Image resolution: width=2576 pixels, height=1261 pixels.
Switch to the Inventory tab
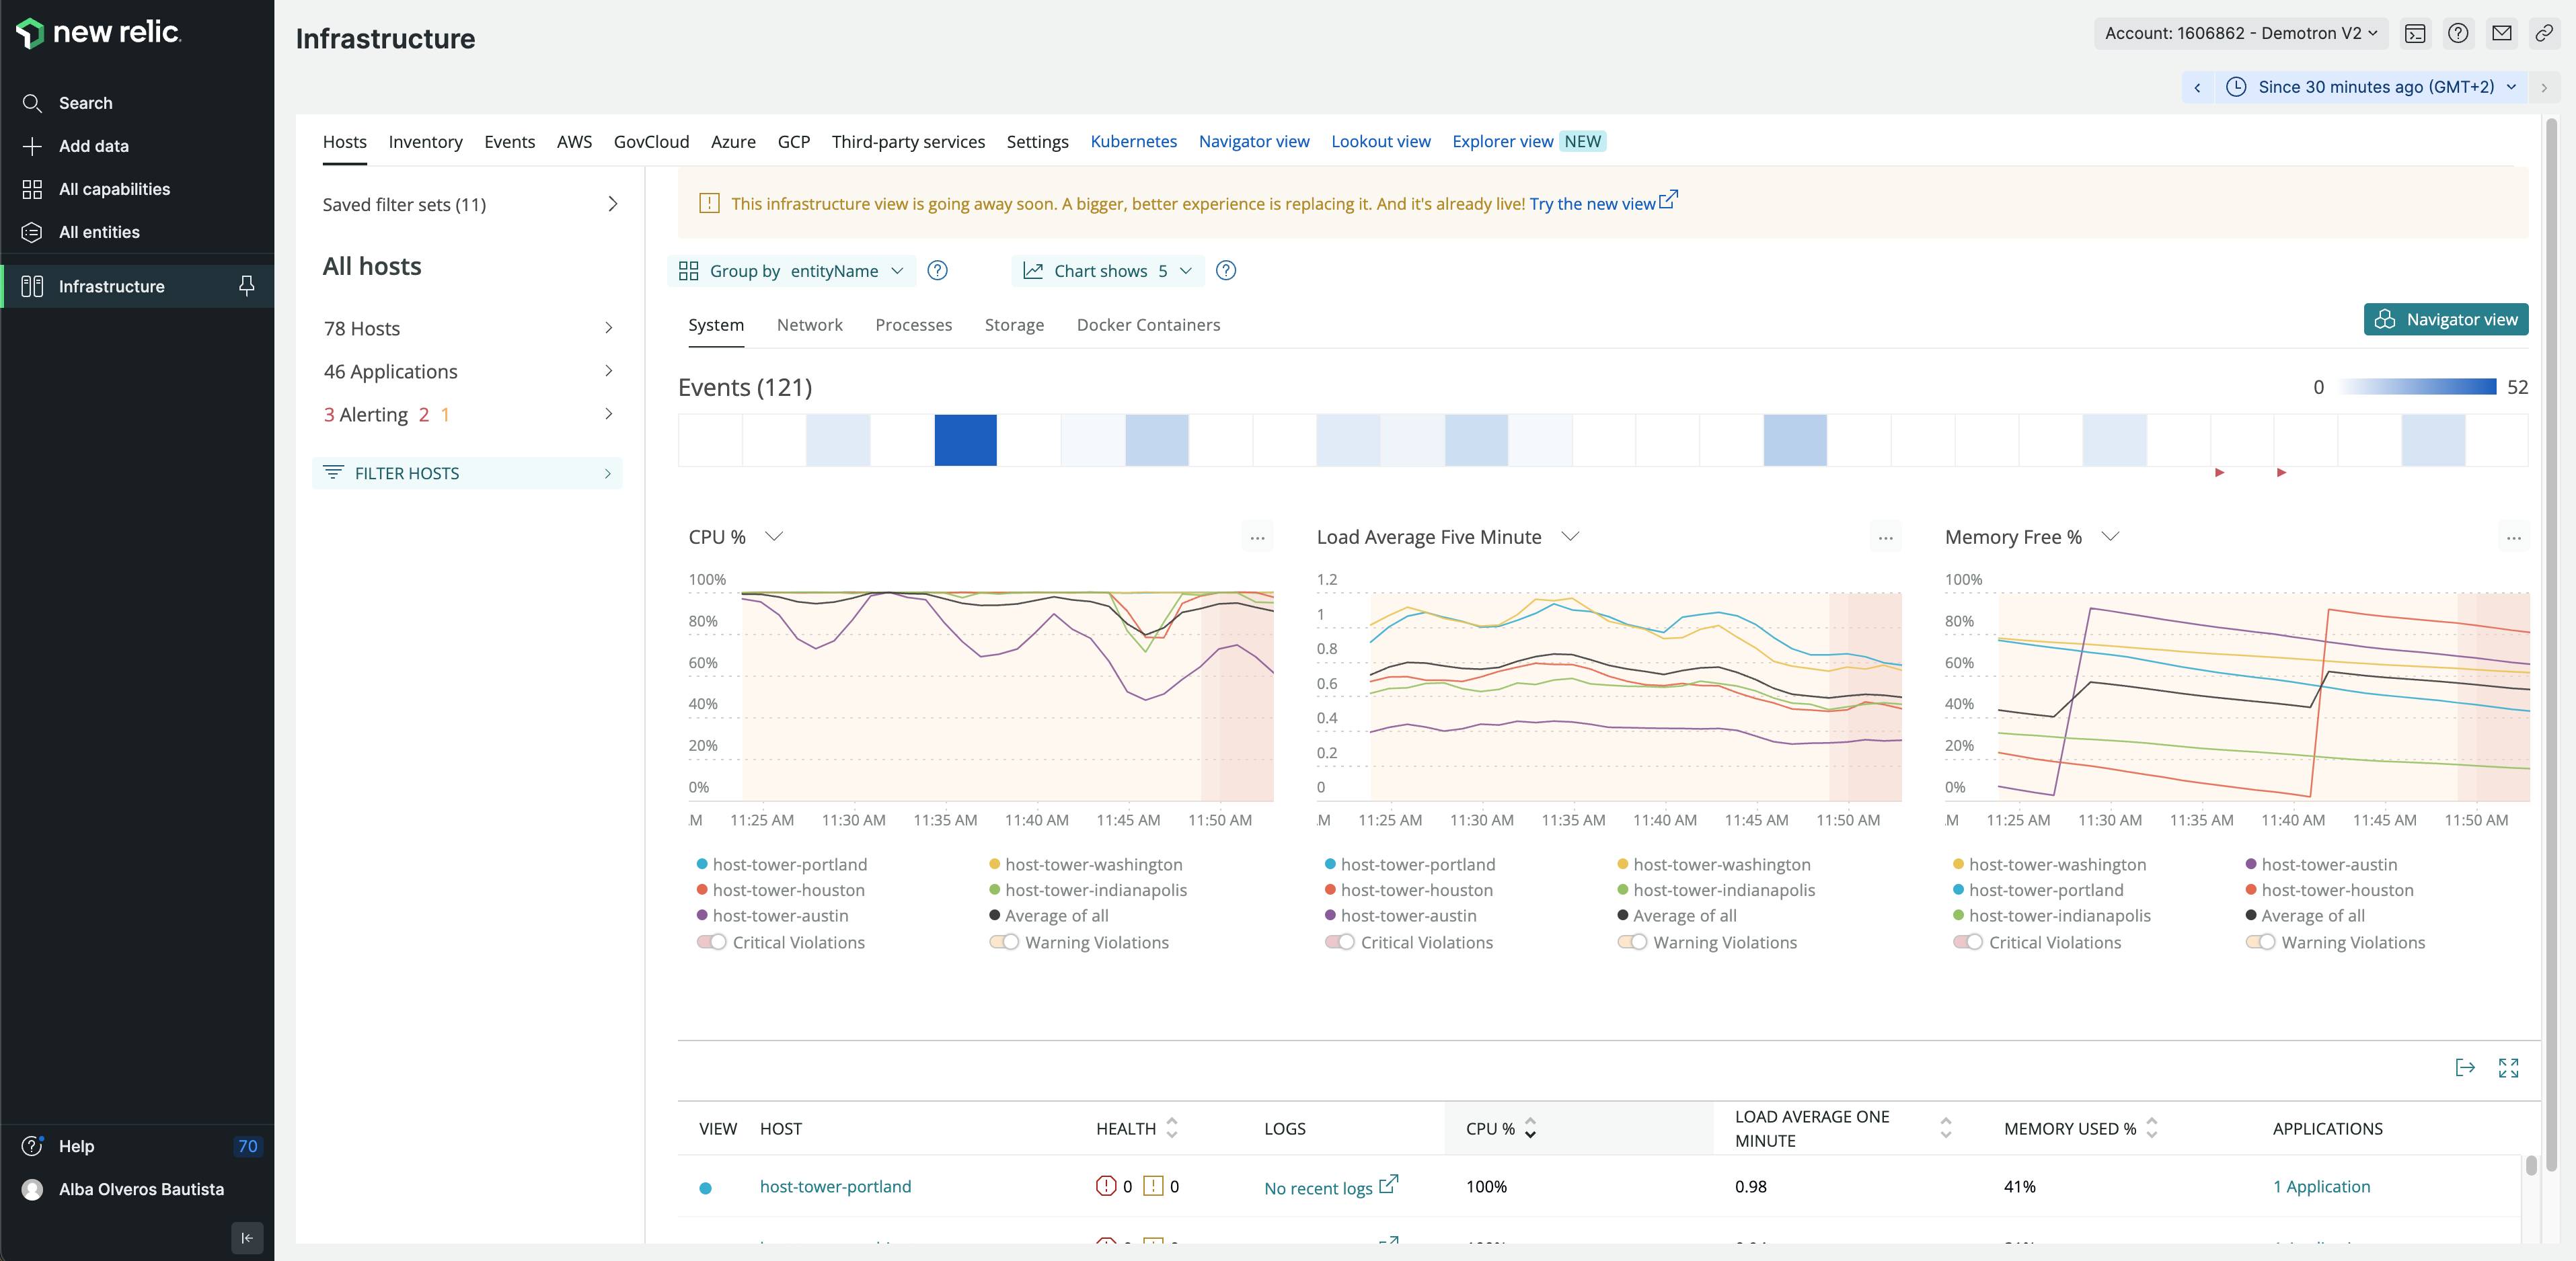(x=425, y=142)
